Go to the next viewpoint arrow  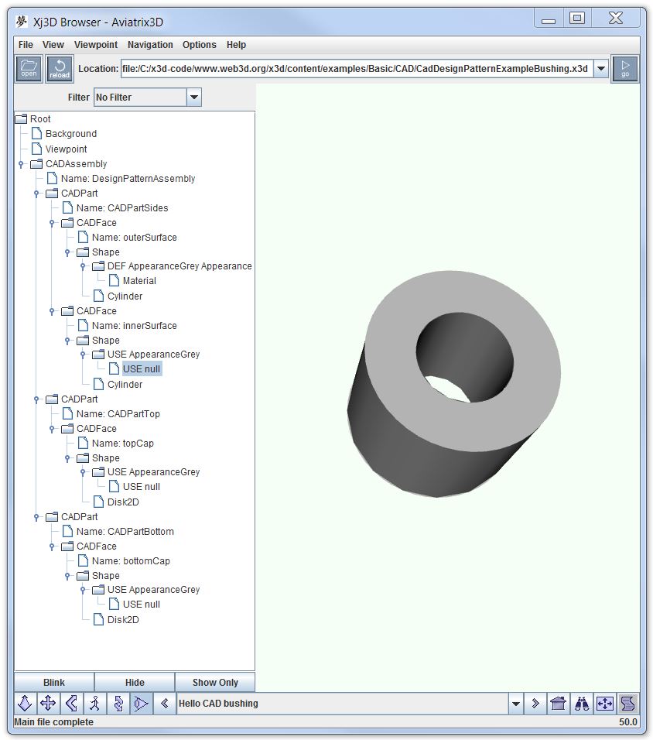(x=535, y=704)
